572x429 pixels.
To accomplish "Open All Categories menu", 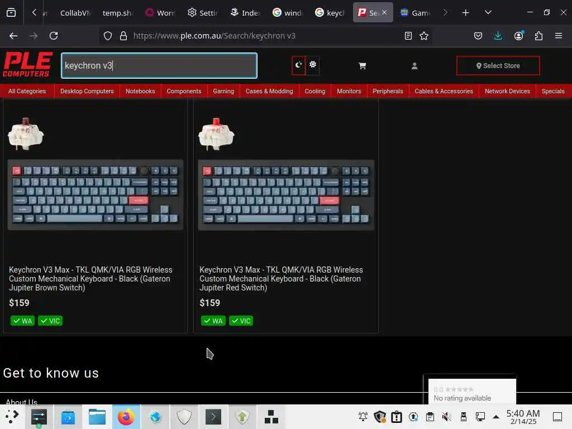I will click(x=27, y=91).
